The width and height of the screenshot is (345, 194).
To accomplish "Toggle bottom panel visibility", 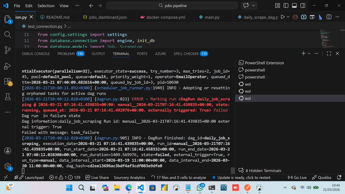I will [294, 6].
